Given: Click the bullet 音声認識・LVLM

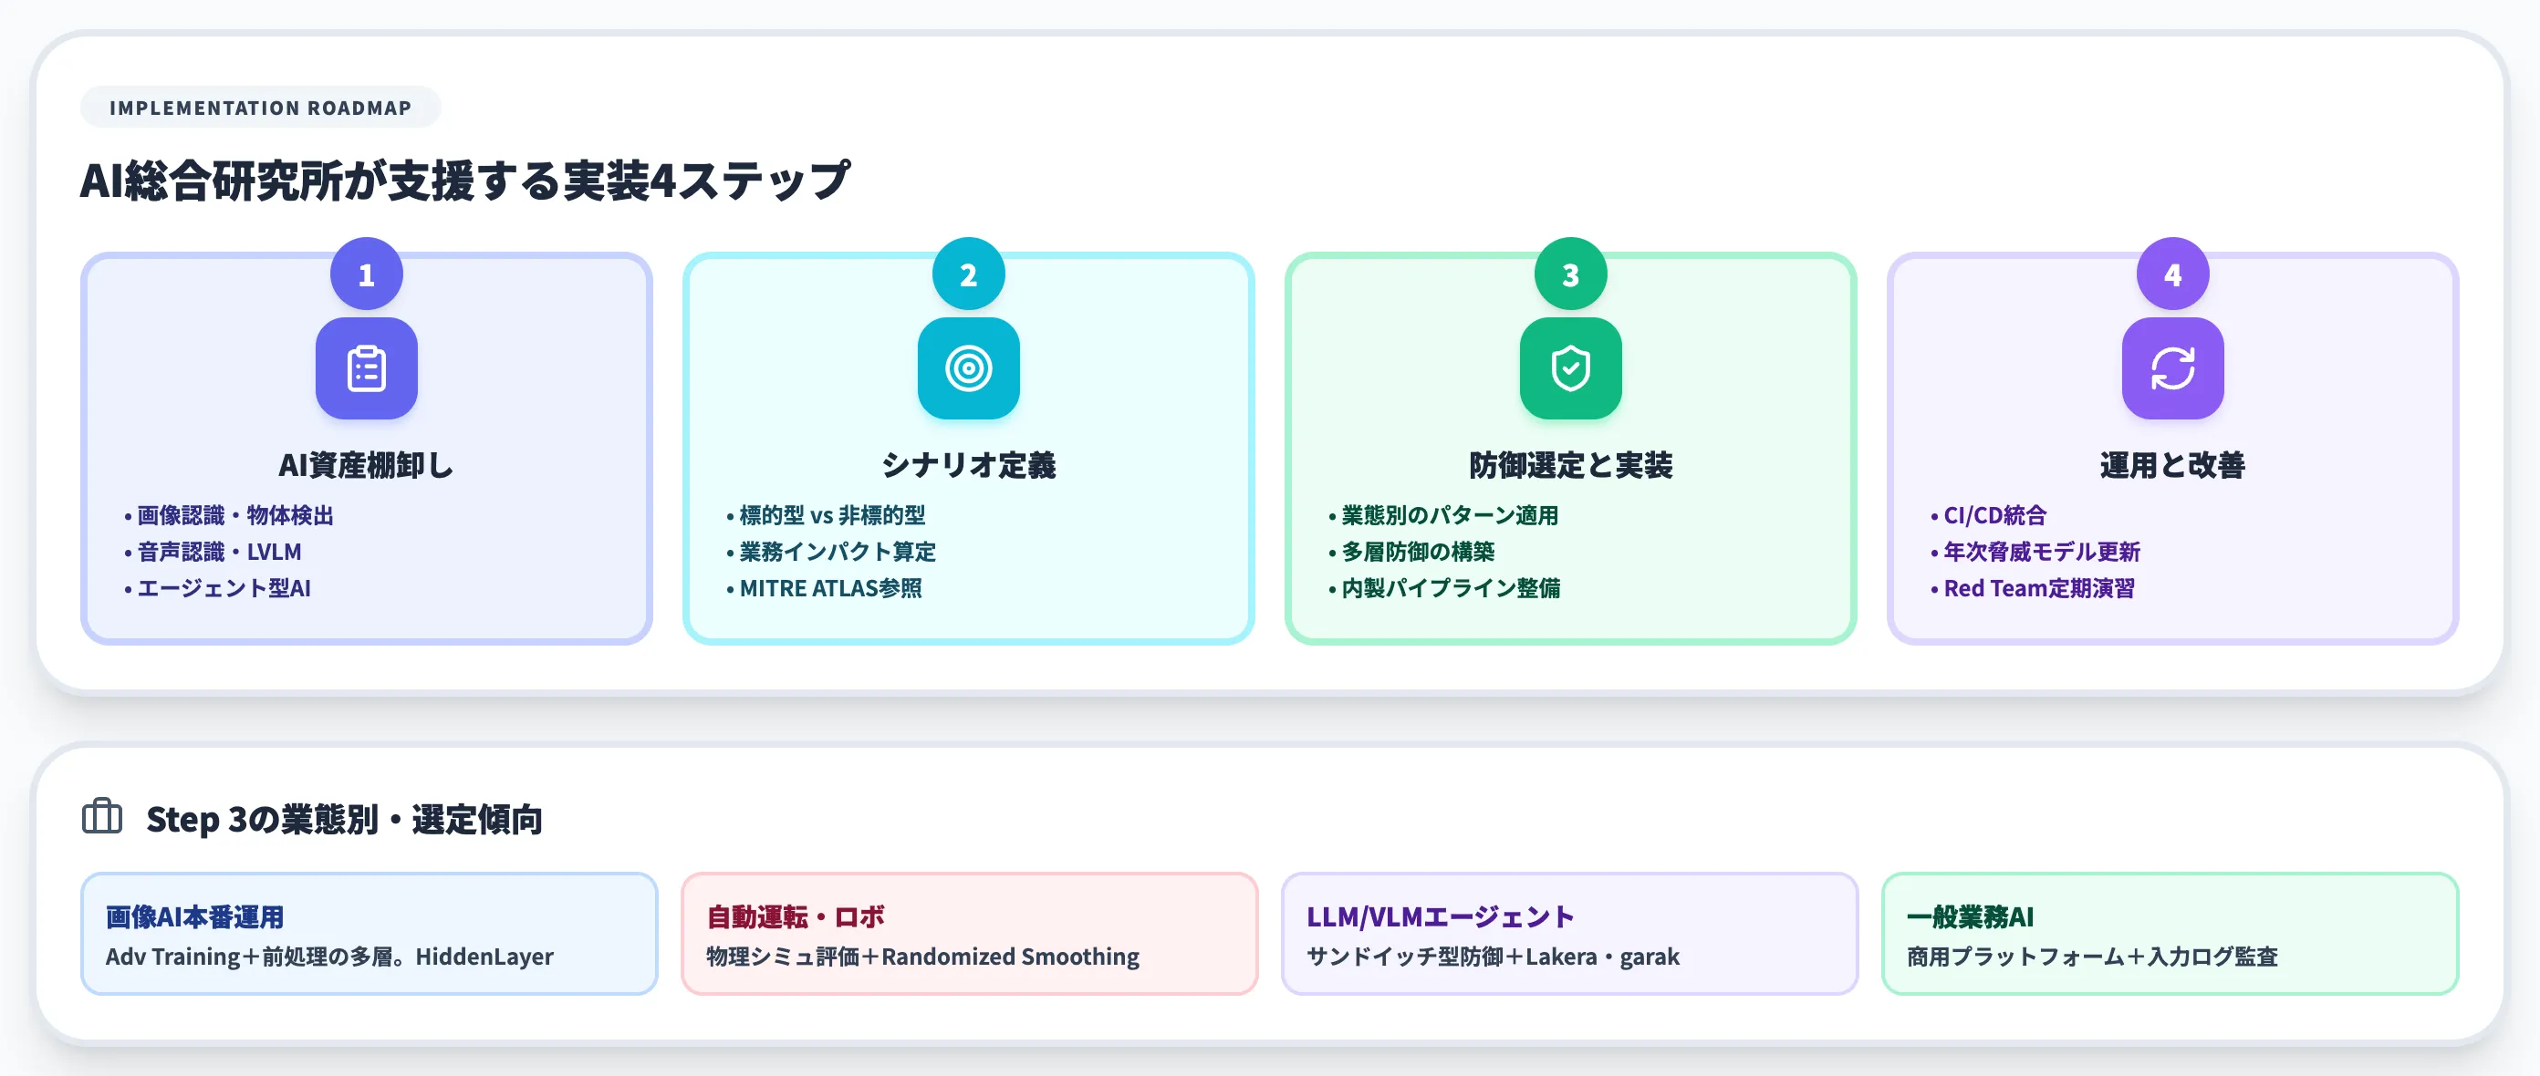Looking at the screenshot, I should coord(213,552).
